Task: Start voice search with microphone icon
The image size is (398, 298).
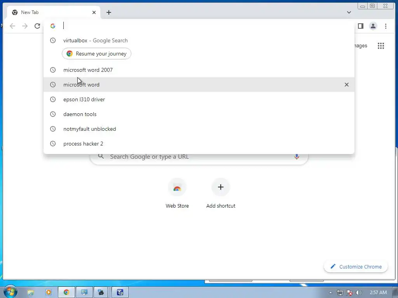Action: coord(297,157)
